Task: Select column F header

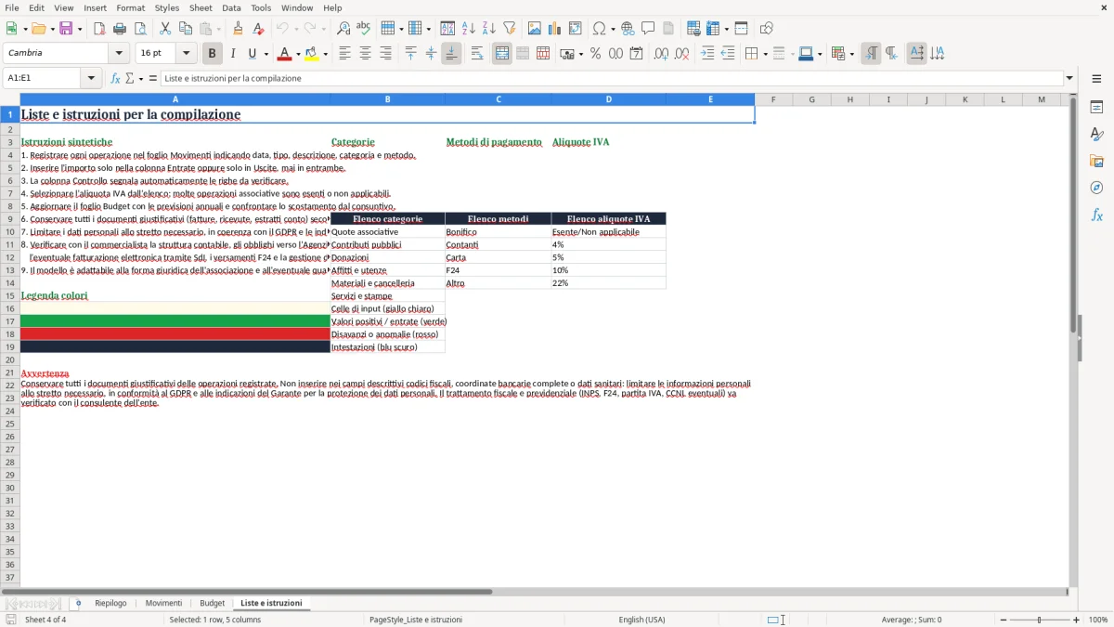Action: pyautogui.click(x=773, y=99)
